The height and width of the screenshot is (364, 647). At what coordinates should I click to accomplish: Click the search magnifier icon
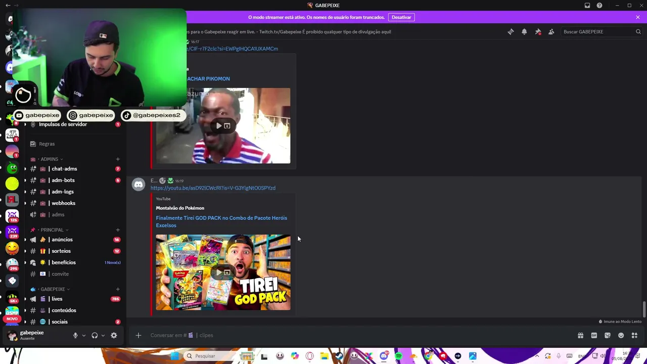click(x=638, y=32)
